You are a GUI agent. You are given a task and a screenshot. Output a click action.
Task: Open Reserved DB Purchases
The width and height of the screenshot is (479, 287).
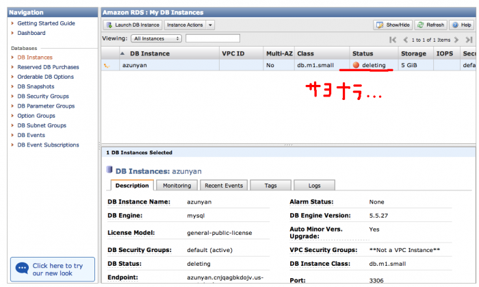pyautogui.click(x=48, y=67)
